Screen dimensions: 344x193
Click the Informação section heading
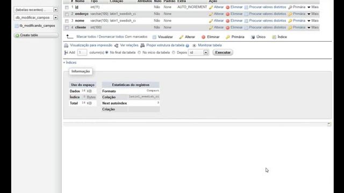pyautogui.click(x=81, y=71)
